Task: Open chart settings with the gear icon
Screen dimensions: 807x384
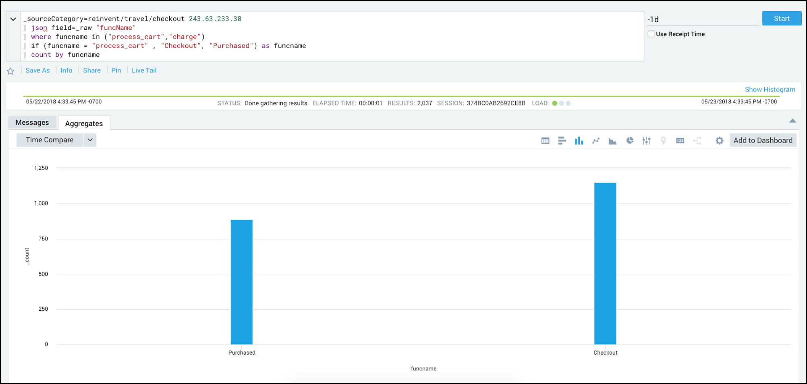Action: pos(719,140)
